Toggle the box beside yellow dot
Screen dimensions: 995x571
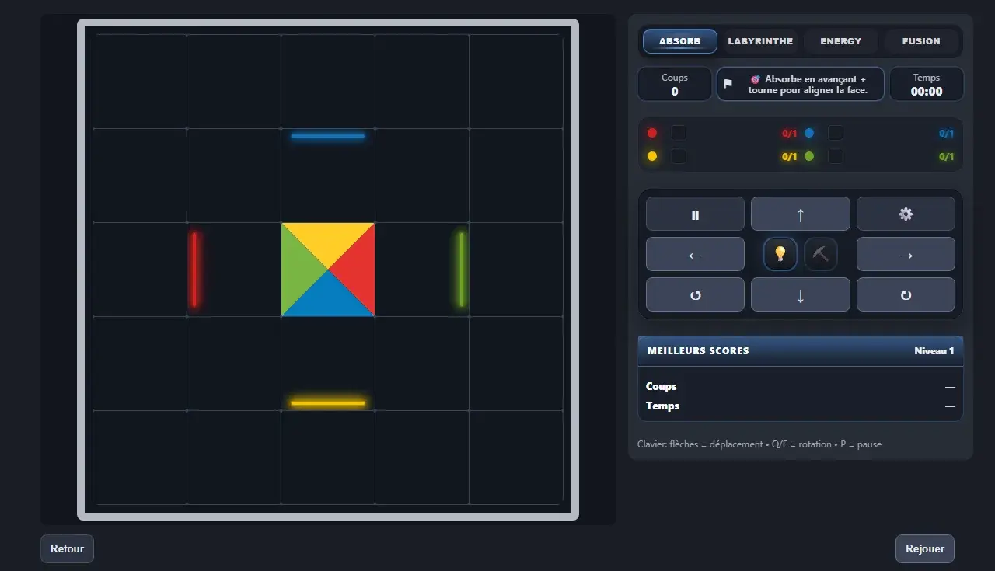click(x=679, y=156)
